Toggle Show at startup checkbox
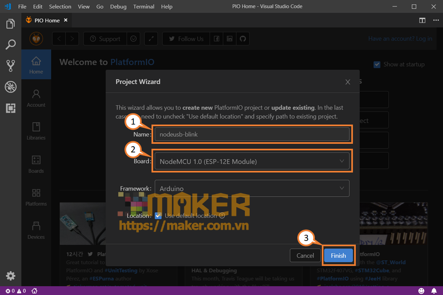Image resolution: width=443 pixels, height=295 pixels. click(377, 64)
